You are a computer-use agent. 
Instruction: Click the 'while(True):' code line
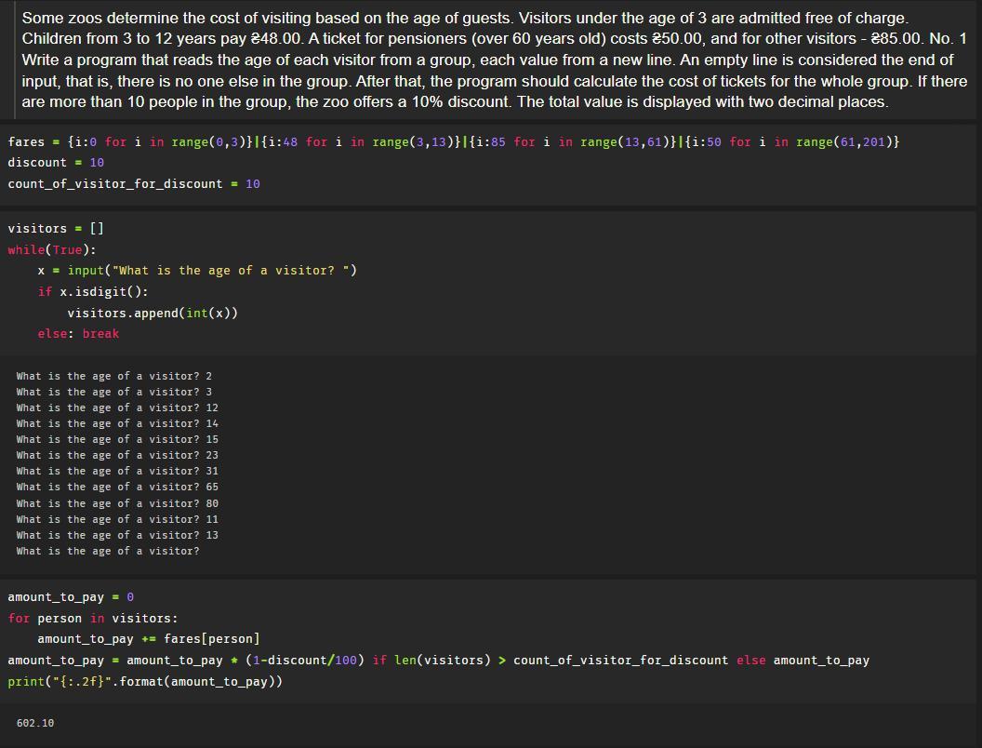pyautogui.click(x=52, y=249)
